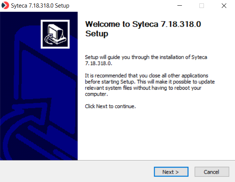Minimize the Syteca Setup window
The width and height of the screenshot is (235, 182).
(x=183, y=6)
